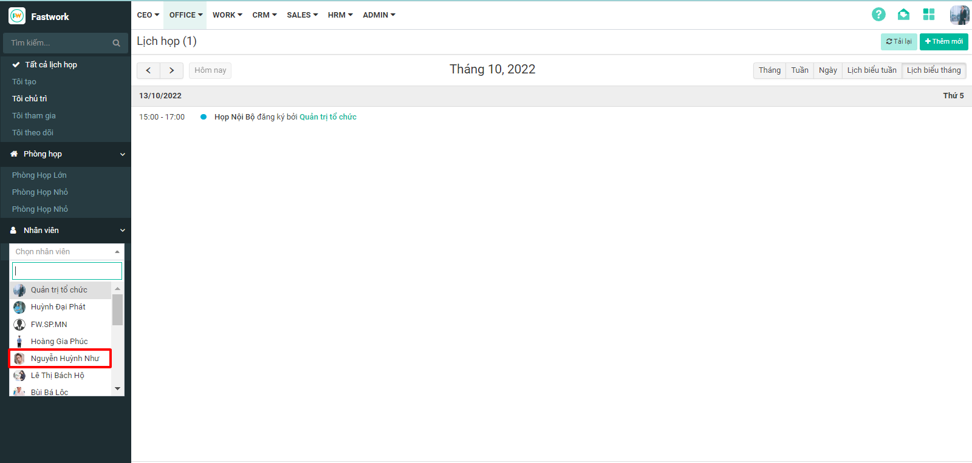Open the mail notifications icon
Screen dimensions: 972x463
(903, 15)
